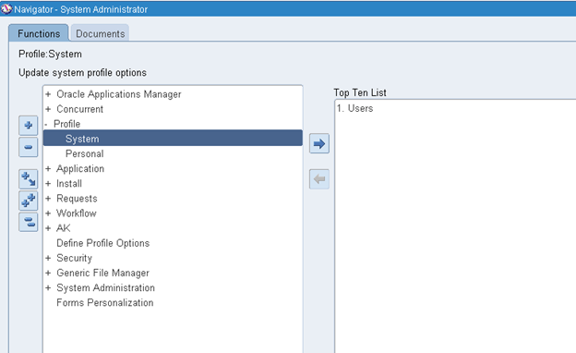Click the Expand All double-plus button
The image size is (576, 353).
coord(29,201)
